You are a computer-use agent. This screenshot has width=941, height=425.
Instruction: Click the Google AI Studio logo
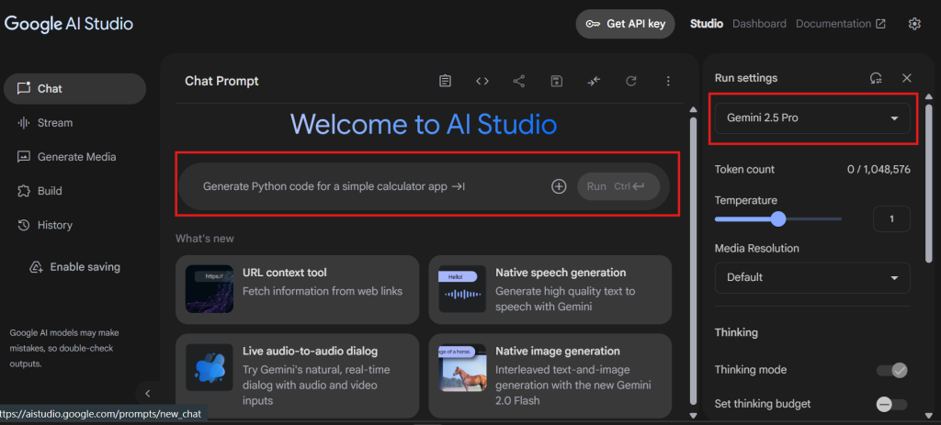pos(69,23)
